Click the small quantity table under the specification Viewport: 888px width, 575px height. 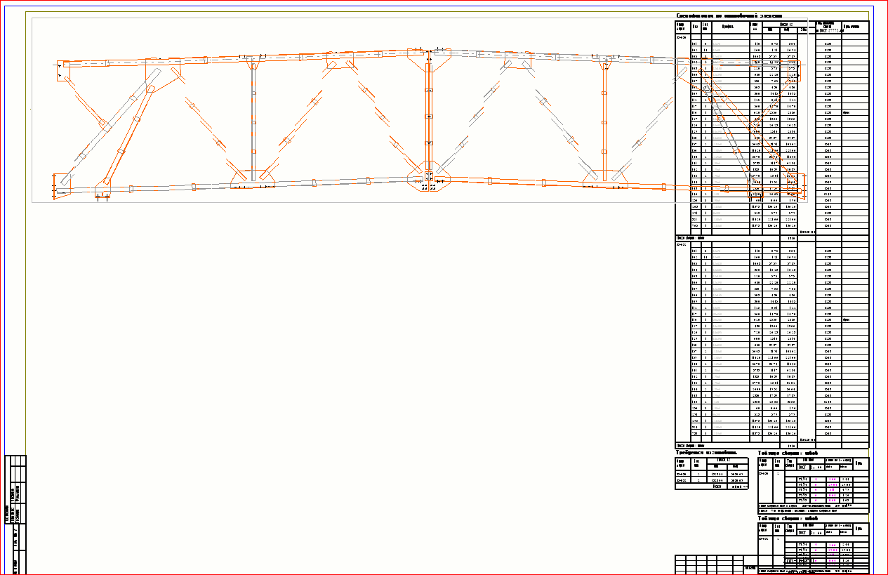(713, 472)
